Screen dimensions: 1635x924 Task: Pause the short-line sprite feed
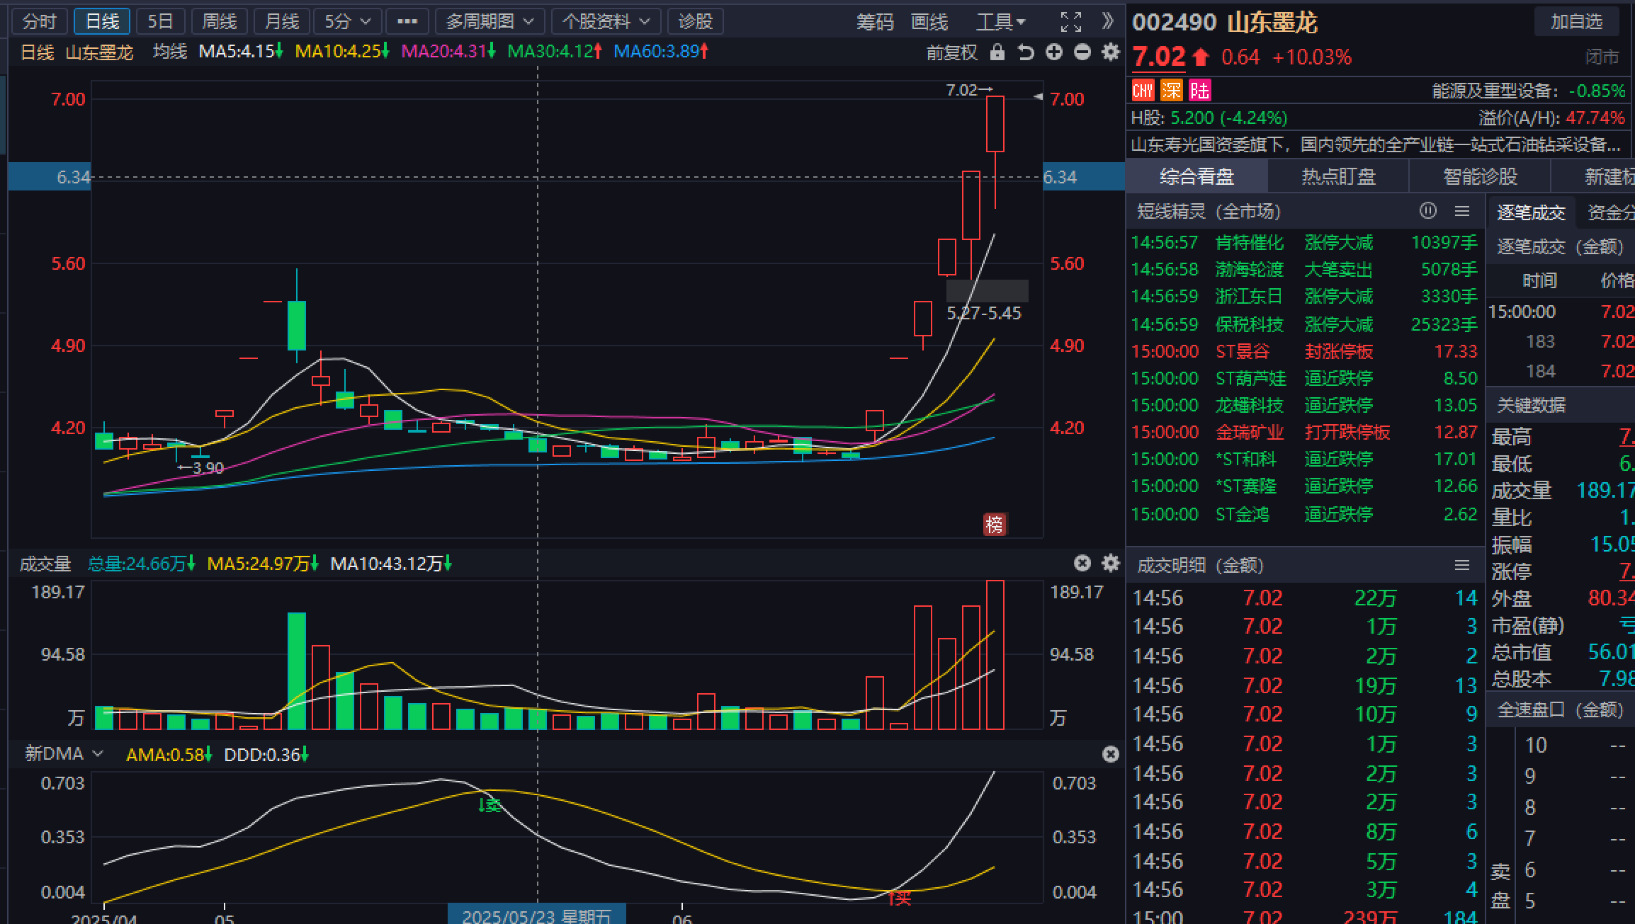[x=1428, y=211]
